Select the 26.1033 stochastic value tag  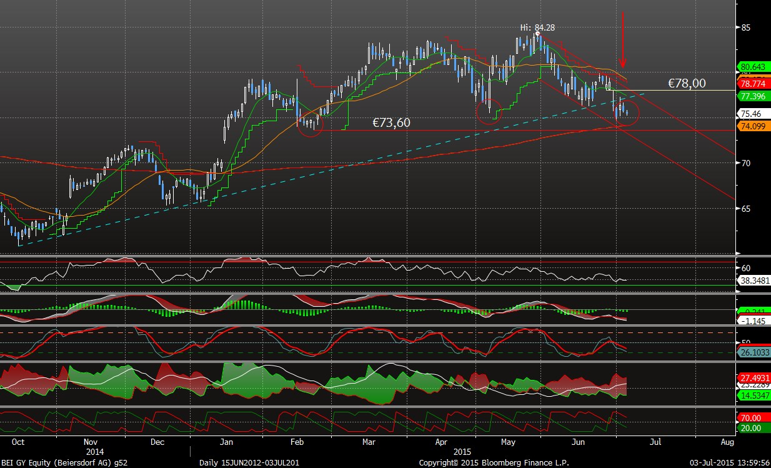tap(754, 353)
